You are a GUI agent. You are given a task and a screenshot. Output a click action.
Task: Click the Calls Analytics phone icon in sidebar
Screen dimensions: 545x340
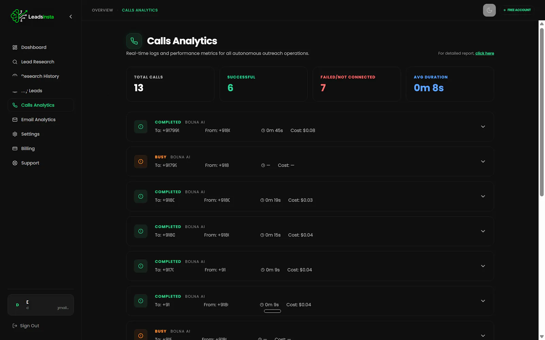(x=15, y=105)
